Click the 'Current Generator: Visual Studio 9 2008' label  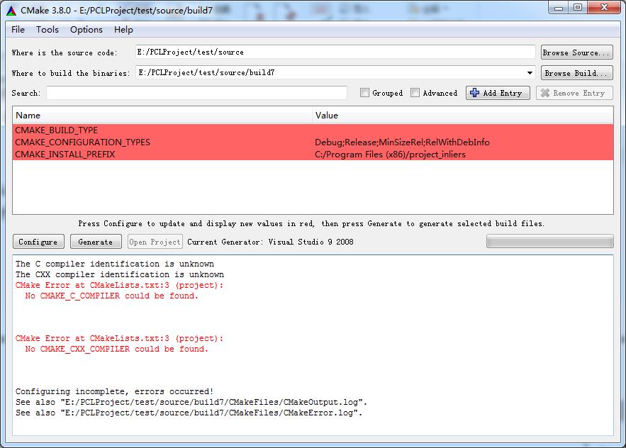click(270, 242)
